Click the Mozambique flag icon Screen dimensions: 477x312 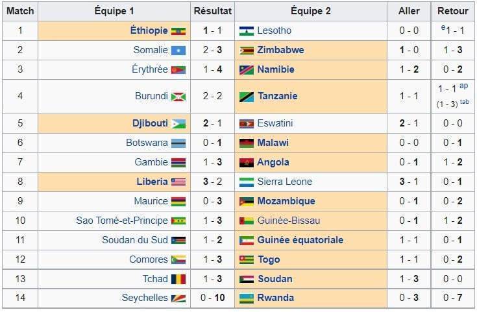(247, 201)
